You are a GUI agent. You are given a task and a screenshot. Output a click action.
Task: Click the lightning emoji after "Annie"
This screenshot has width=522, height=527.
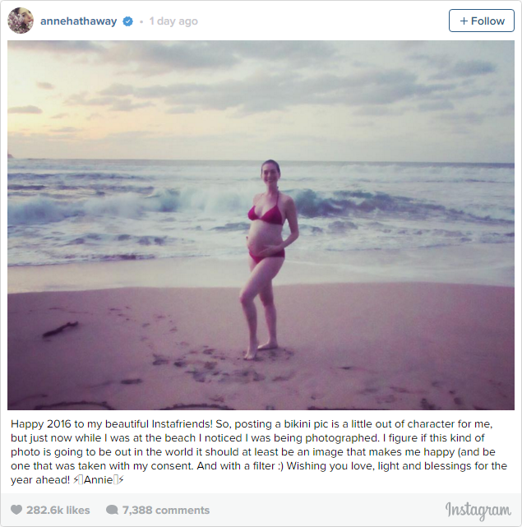[x=121, y=480]
